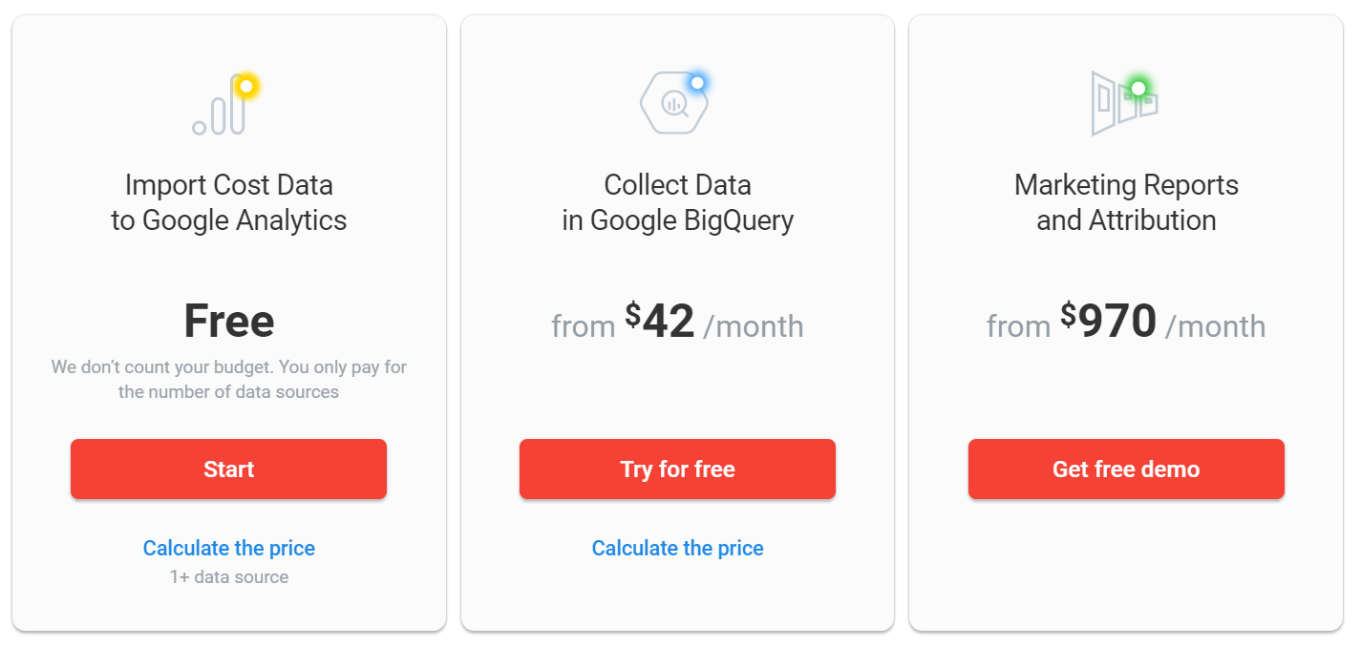Select the Collect Data in Google BigQuery heading

coord(677,202)
